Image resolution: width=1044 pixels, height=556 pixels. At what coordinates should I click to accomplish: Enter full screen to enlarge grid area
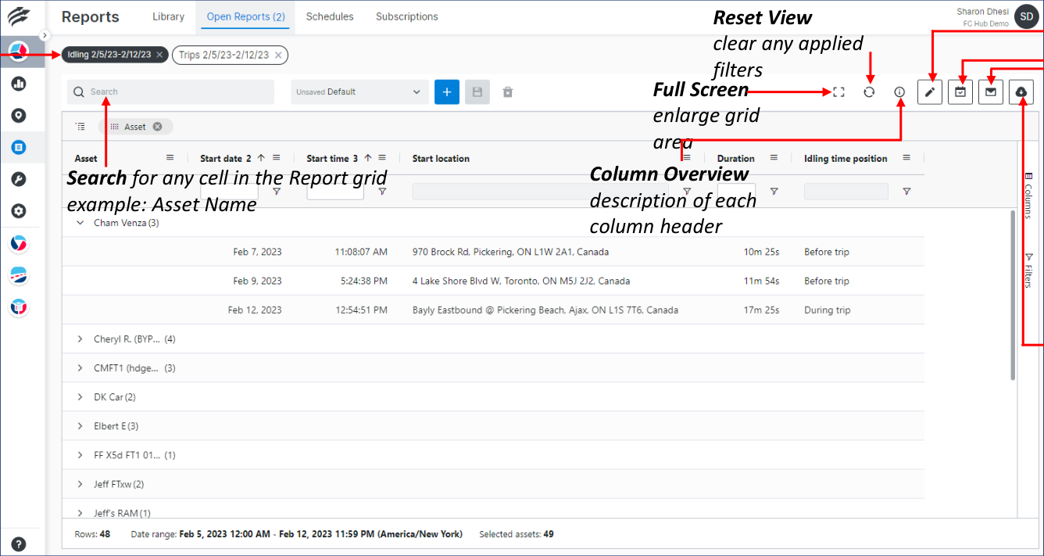pos(838,91)
